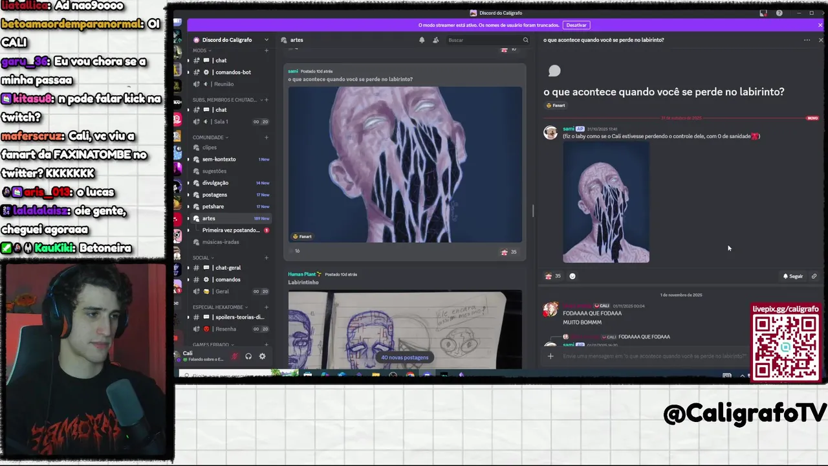
Task: Copy thread link icon
Action: pyautogui.click(x=814, y=276)
